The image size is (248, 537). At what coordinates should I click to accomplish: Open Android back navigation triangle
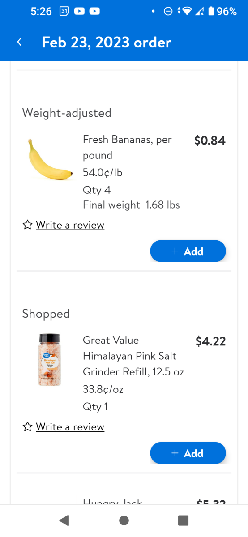64,520
